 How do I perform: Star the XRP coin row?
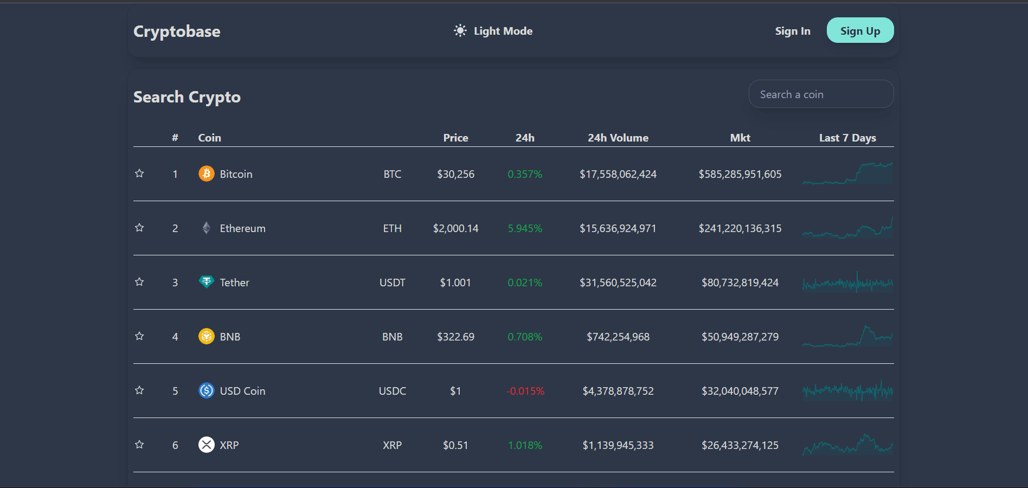pyautogui.click(x=139, y=445)
